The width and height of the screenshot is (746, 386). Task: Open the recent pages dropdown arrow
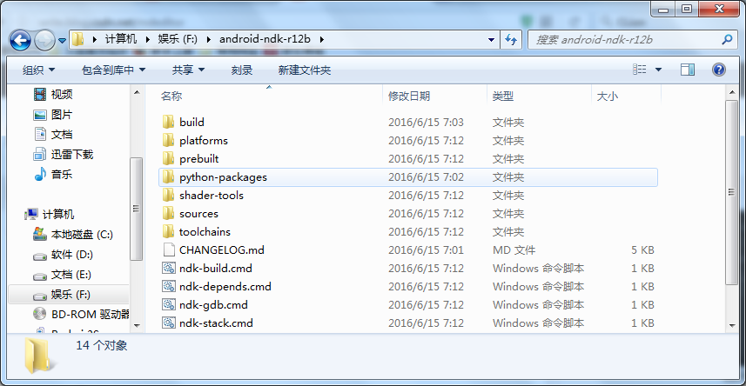point(62,41)
